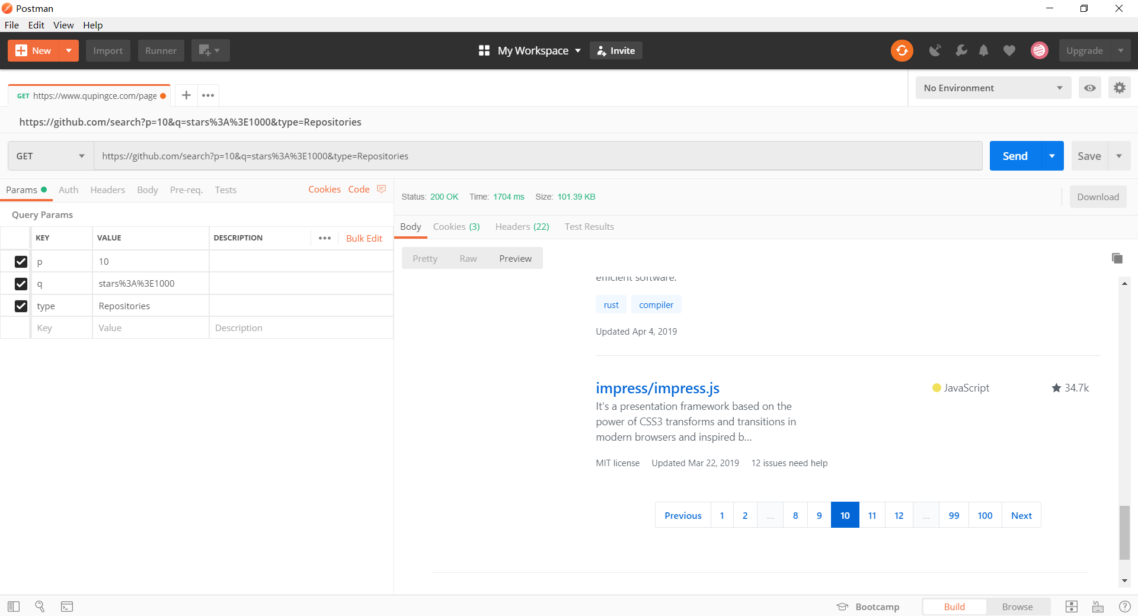The width and height of the screenshot is (1138, 616).
Task: Open the Postman console icon
Action: click(67, 607)
